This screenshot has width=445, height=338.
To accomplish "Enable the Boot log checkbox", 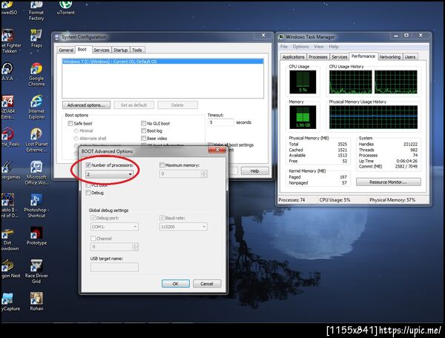I will coord(143,130).
